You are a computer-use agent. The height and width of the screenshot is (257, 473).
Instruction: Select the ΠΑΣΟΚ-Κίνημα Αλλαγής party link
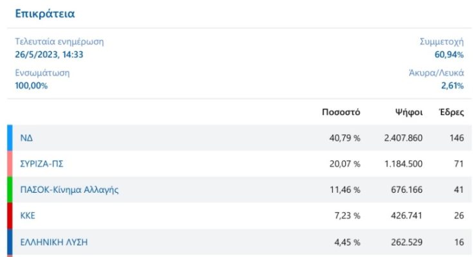(70, 190)
